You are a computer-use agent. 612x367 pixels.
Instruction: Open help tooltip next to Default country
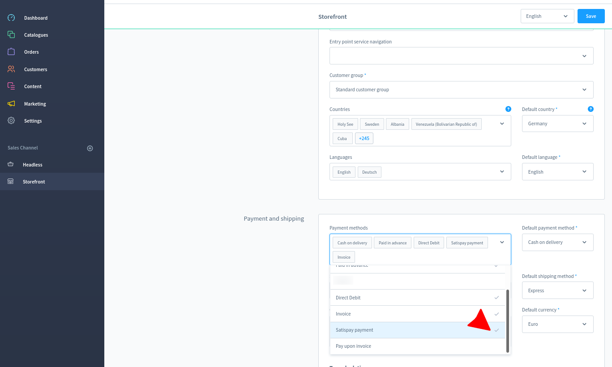591,109
